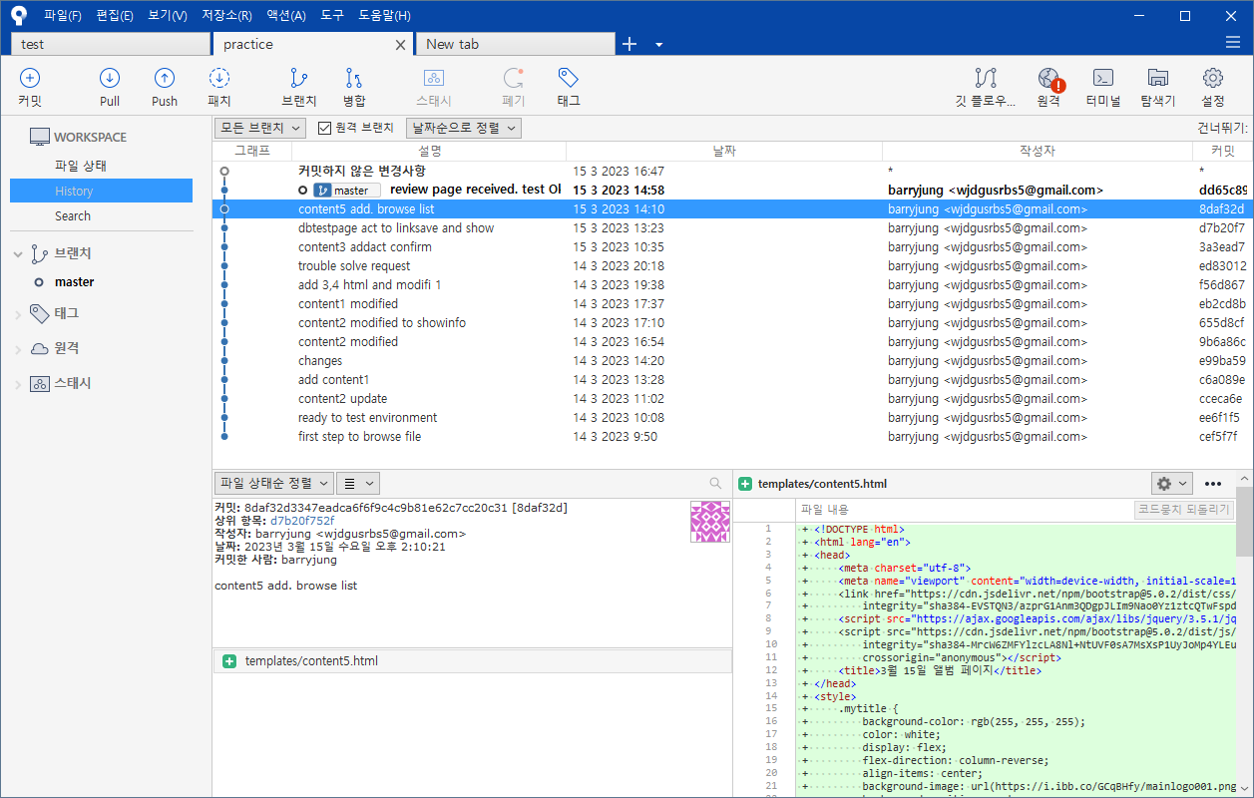Click the Pull toolbar icon

(110, 79)
